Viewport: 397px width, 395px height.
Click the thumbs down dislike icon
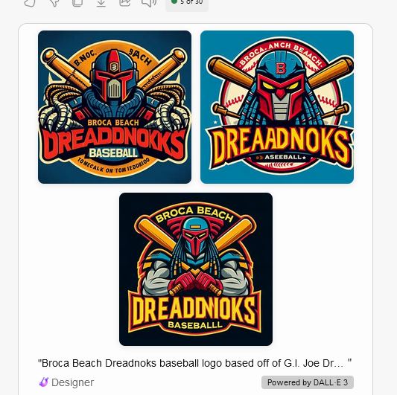pyautogui.click(x=54, y=2)
